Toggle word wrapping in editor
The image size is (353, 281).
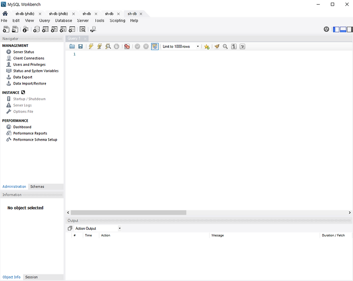[x=242, y=47]
